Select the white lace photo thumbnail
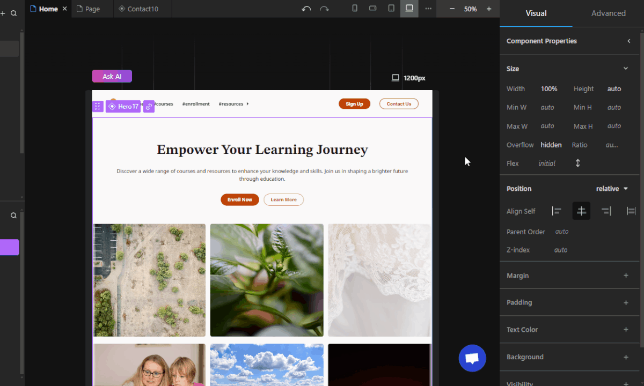This screenshot has height=386, width=644. point(379,280)
